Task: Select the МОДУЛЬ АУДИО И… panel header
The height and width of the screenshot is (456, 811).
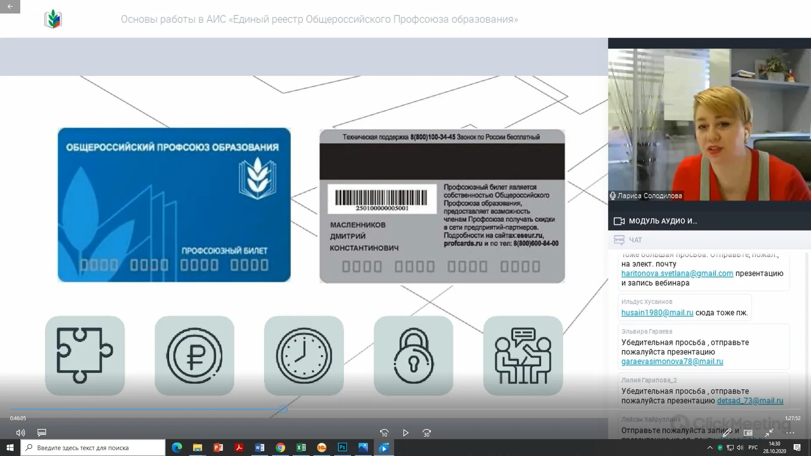Action: coord(662,221)
